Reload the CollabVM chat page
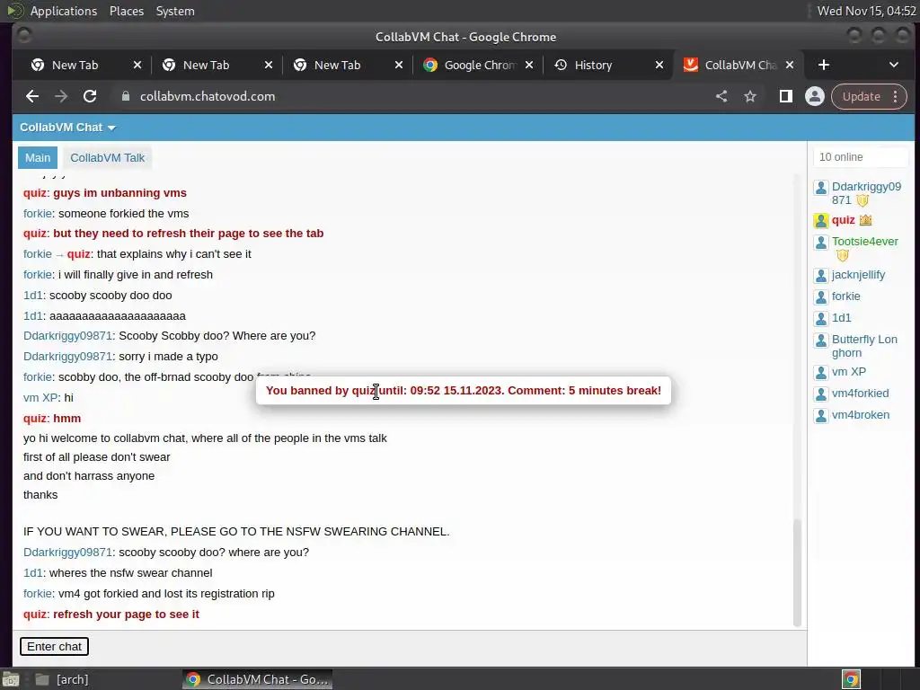This screenshot has height=690, width=920. coord(90,96)
